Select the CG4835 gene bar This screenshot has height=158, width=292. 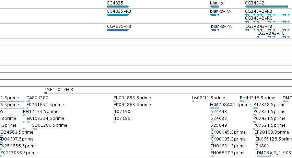(x=118, y=7)
